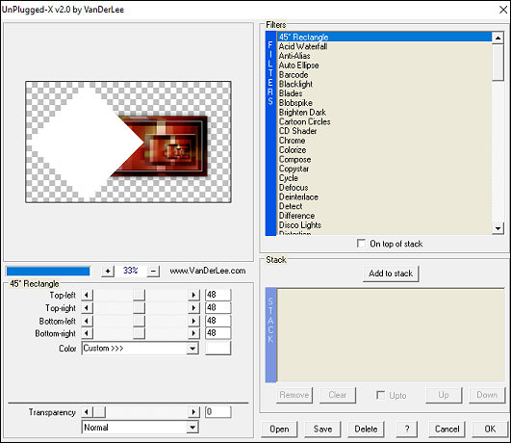This screenshot has height=443, width=511.
Task: Increase Top-right value with right arrow
Action: click(x=193, y=308)
